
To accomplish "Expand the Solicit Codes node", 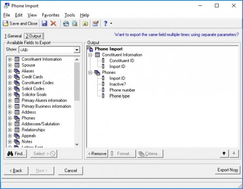I will point(10,89).
